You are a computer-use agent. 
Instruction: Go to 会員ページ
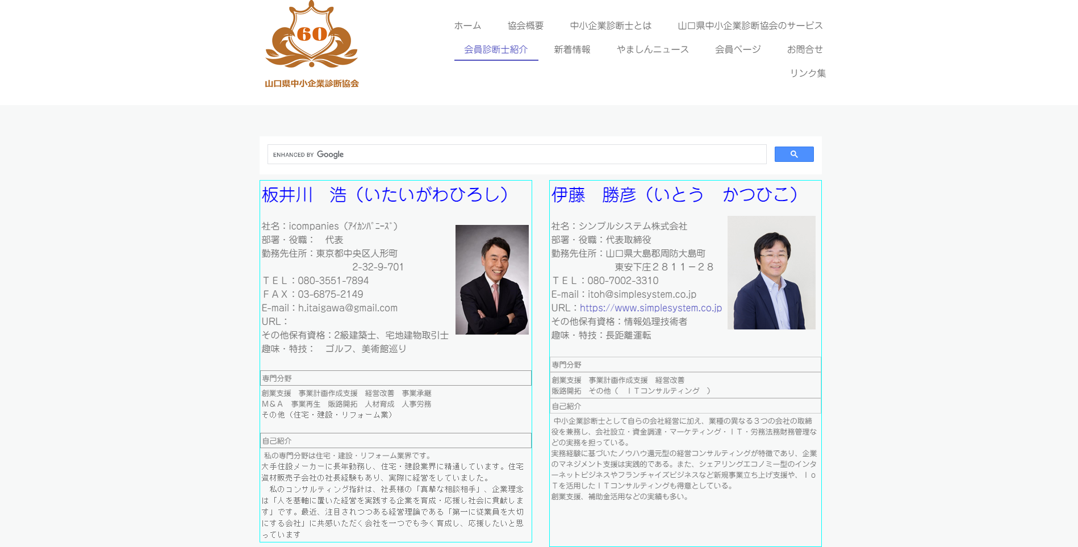point(737,49)
